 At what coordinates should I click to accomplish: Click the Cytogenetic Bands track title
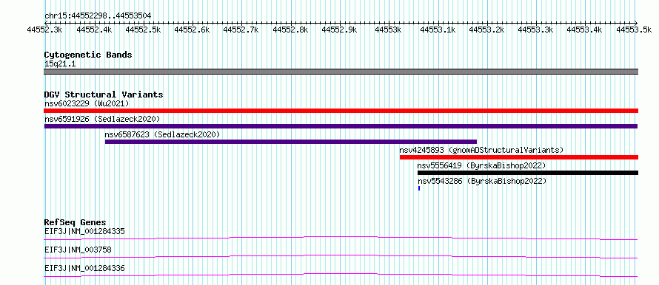88,55
